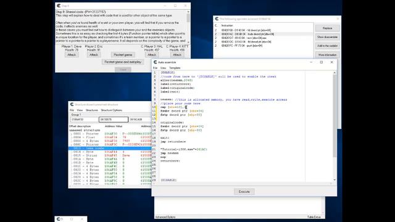Click Cheat Engine icon in opcodes window title
Viewport: 395px width, 222px height.
217,19
